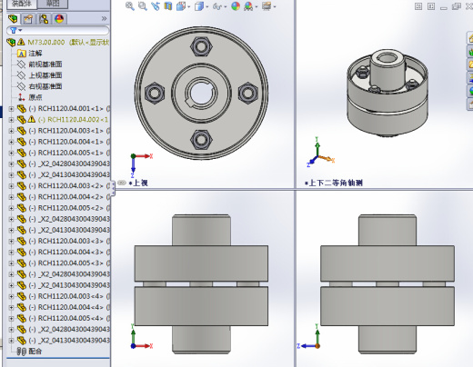Open the Display Style dropdown arrow
This screenshot has height=367, width=473.
click(x=207, y=6)
